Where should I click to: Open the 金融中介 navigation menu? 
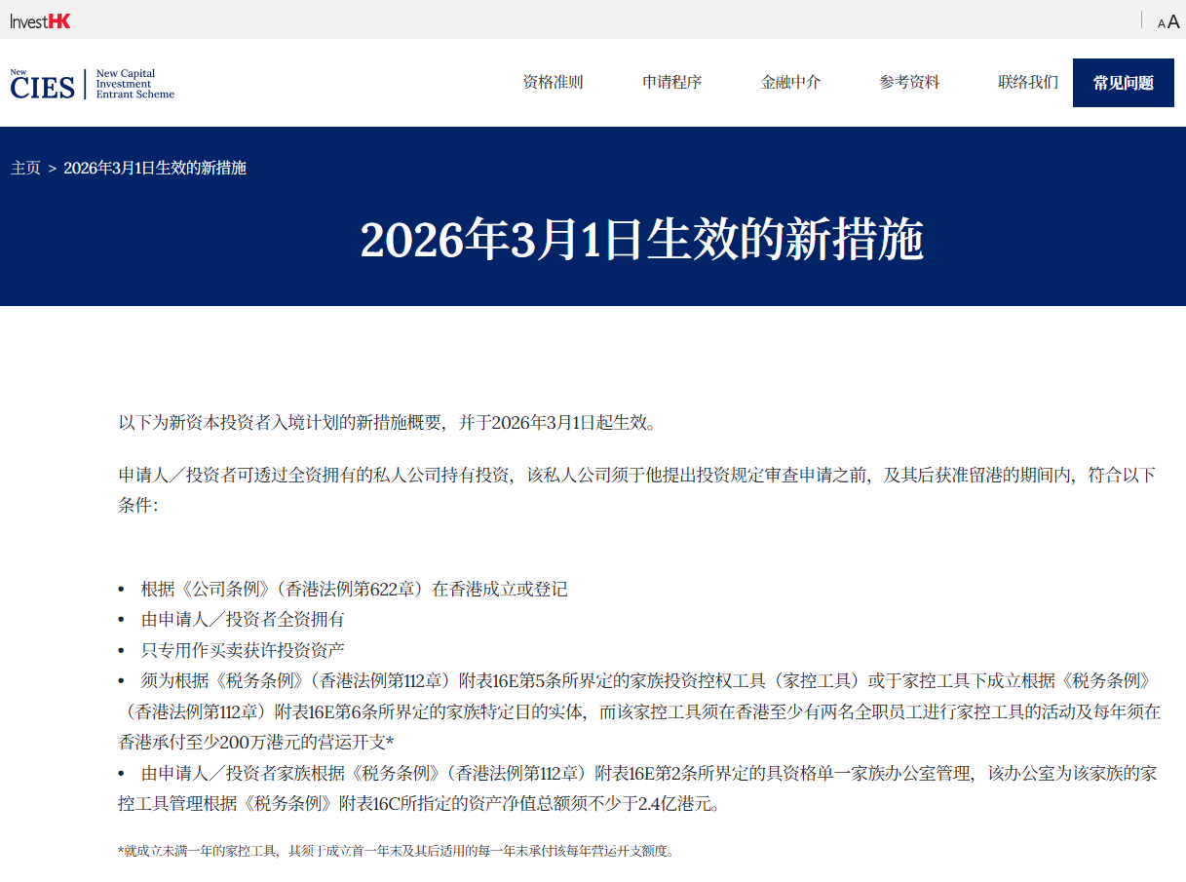[790, 83]
